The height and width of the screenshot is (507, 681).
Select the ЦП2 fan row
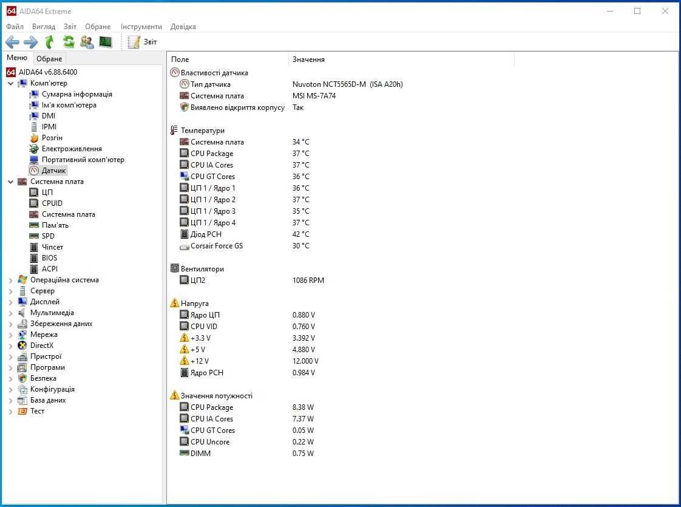coord(251,281)
